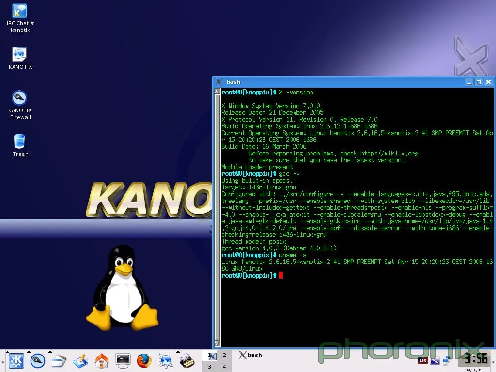Click the bash window title text

pos(233,82)
